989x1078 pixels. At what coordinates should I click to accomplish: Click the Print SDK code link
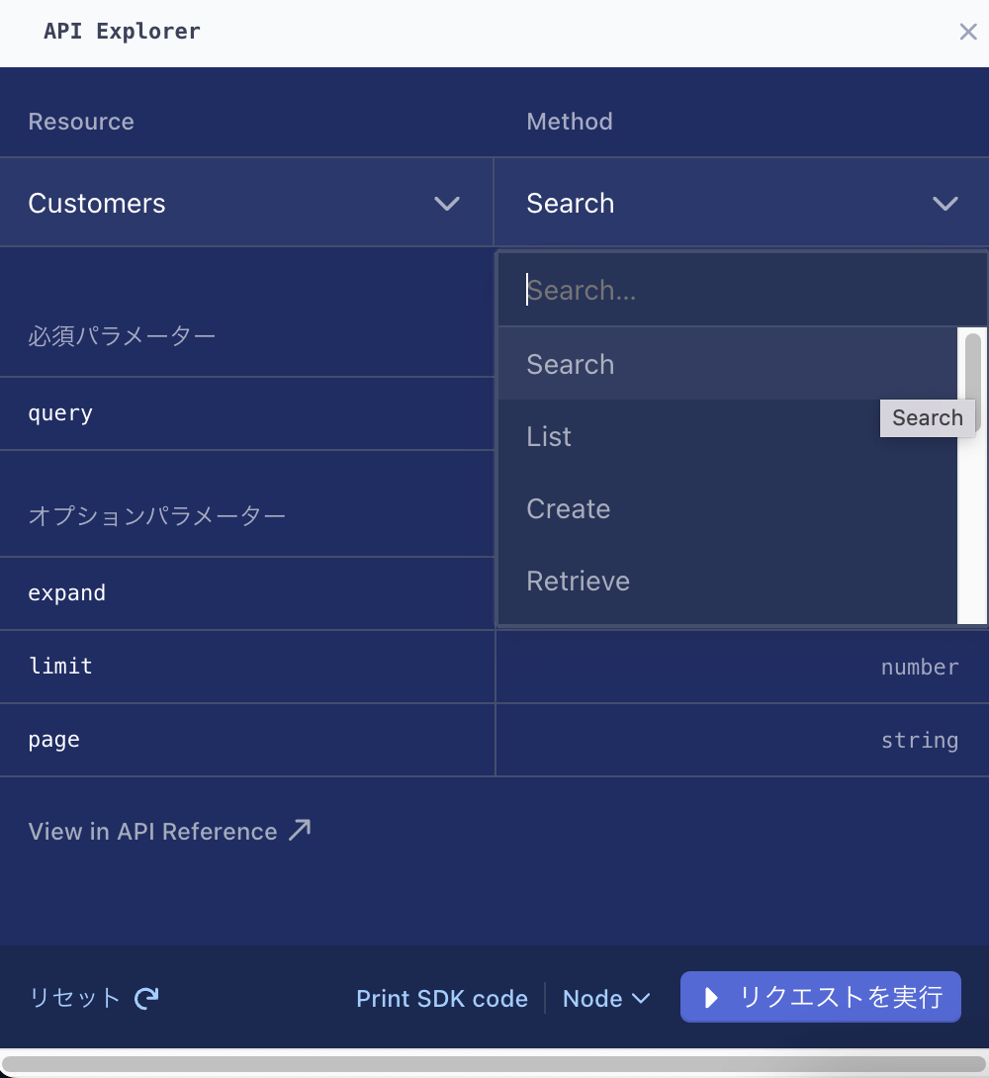(x=441, y=998)
